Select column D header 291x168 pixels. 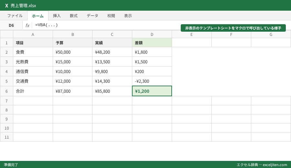point(152,34)
